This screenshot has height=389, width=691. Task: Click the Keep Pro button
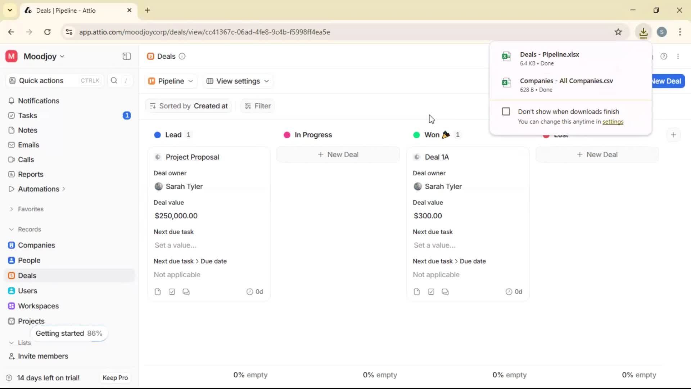click(x=115, y=377)
